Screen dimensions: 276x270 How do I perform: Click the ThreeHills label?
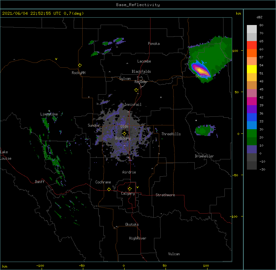click(171, 134)
